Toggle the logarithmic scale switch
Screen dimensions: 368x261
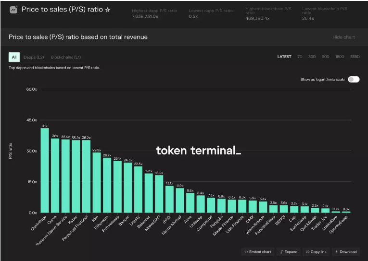tap(354, 79)
